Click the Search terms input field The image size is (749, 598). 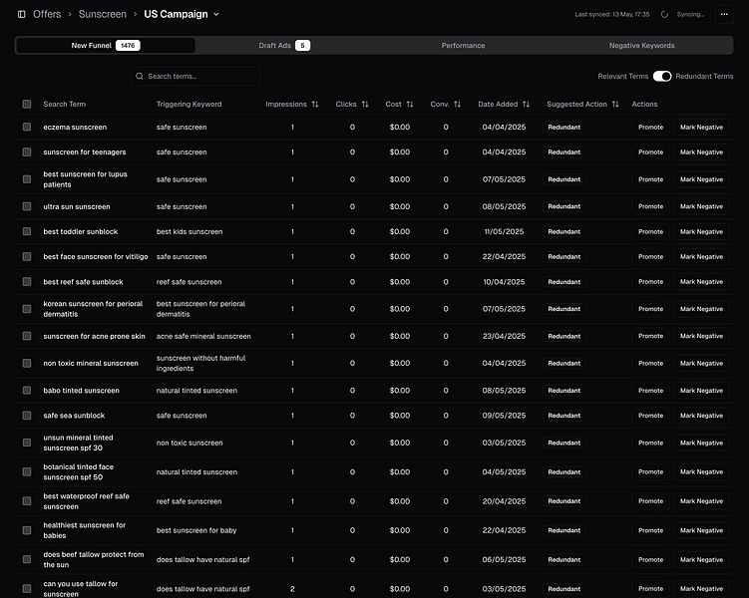195,77
